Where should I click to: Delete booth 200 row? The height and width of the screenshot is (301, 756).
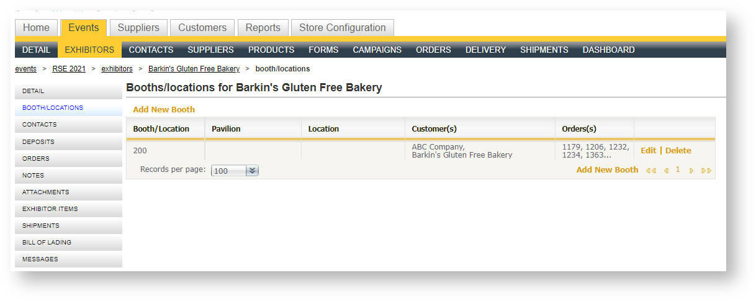[x=678, y=150]
